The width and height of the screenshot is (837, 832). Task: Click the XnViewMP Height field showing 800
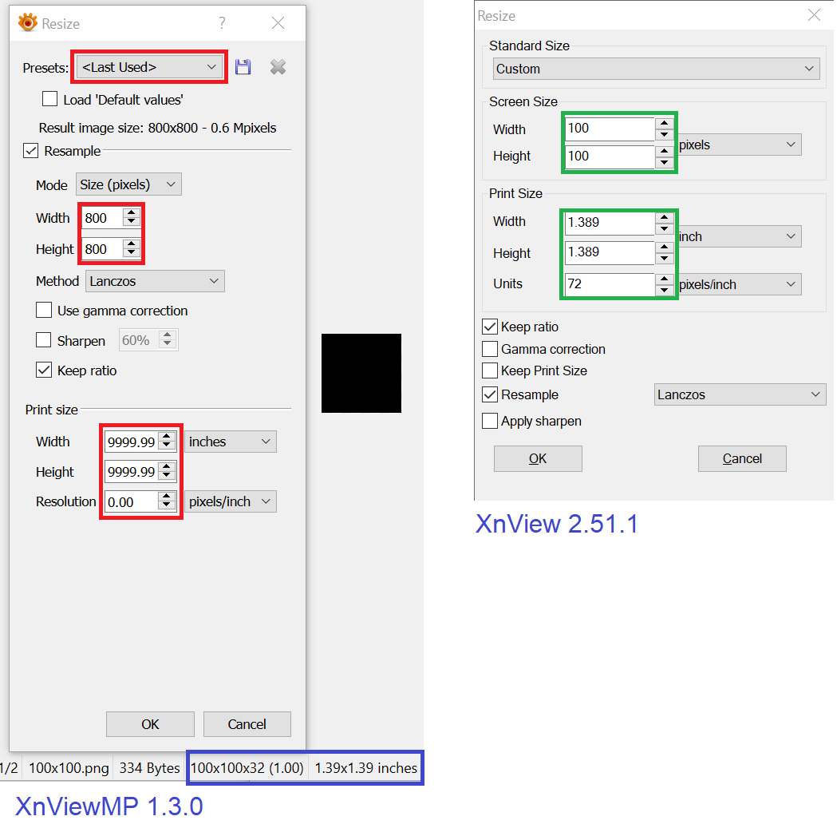(x=102, y=249)
